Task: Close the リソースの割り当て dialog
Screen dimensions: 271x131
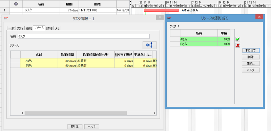Action: [259, 17]
